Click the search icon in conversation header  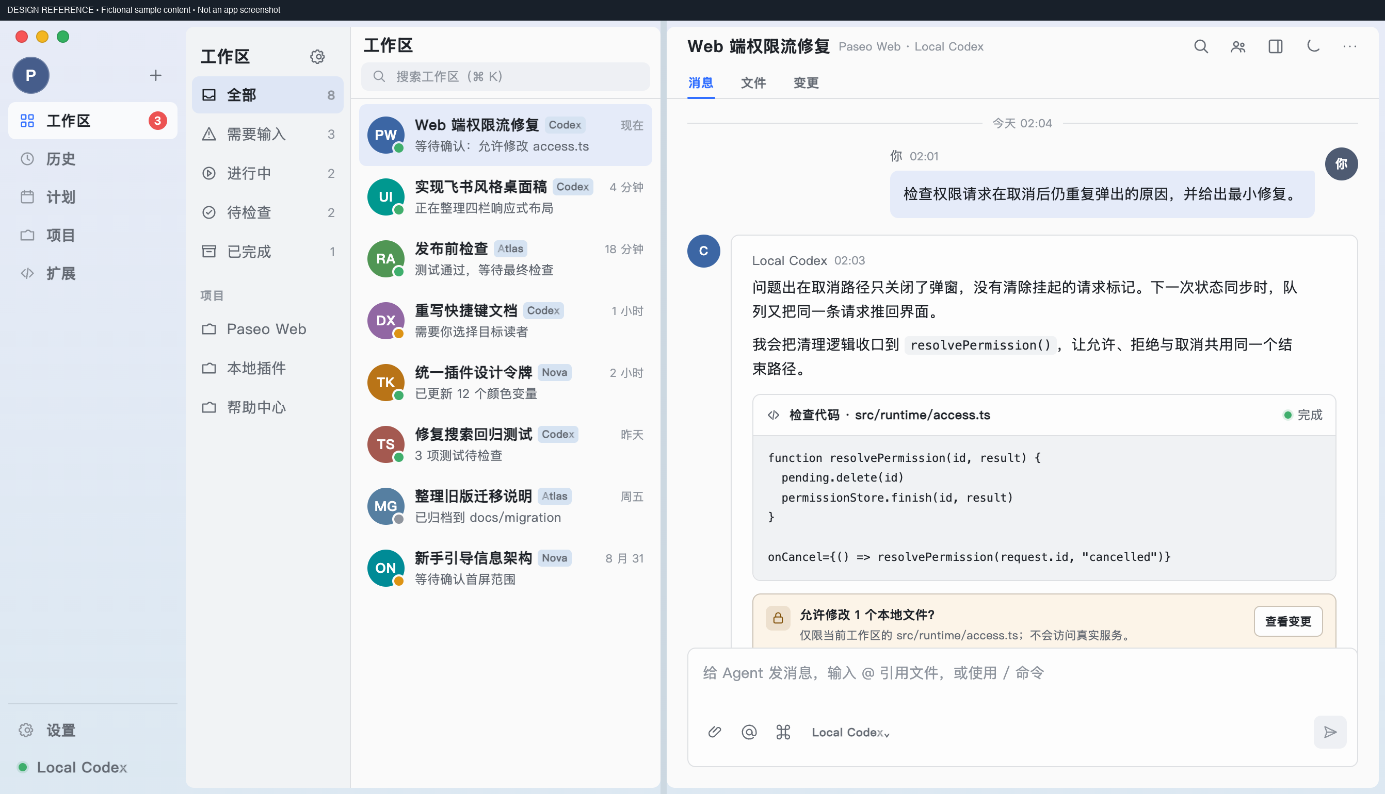pos(1201,46)
